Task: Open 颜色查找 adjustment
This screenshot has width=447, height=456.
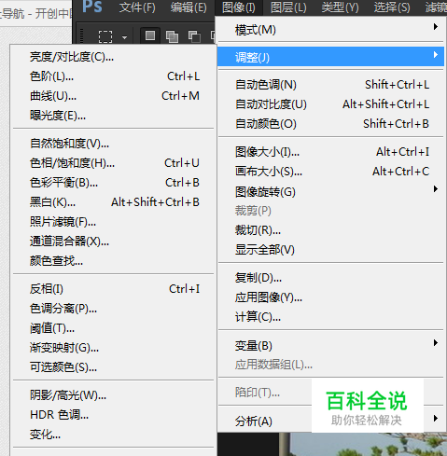Action: pos(114,261)
